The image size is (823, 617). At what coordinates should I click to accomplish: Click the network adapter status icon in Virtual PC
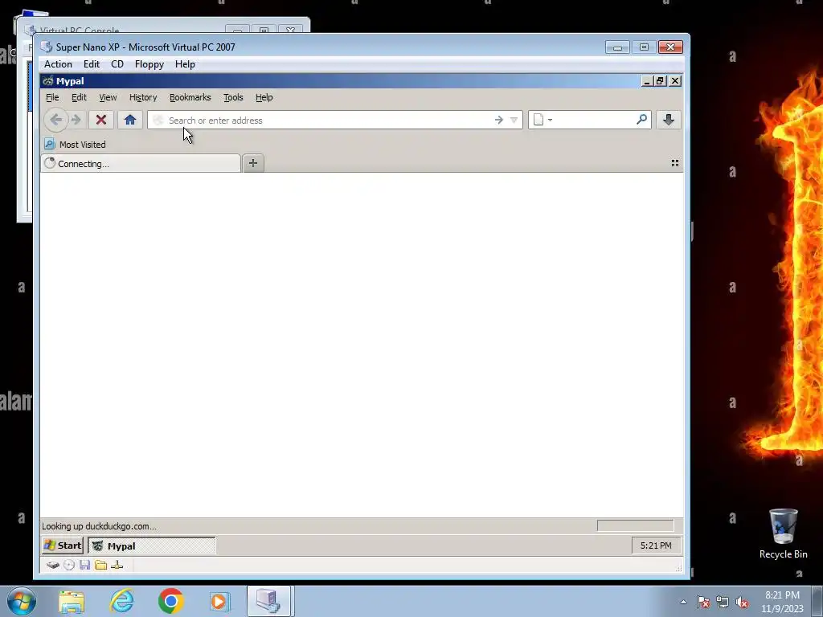coord(117,565)
